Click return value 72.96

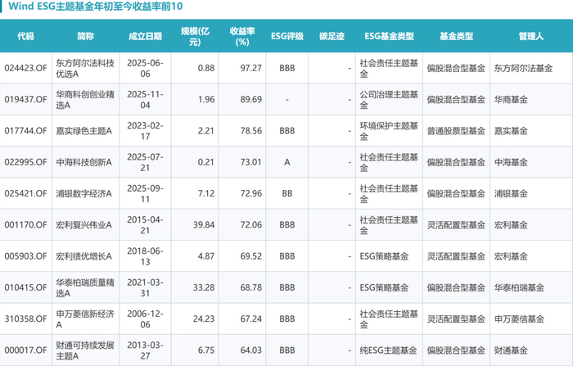pos(251,193)
